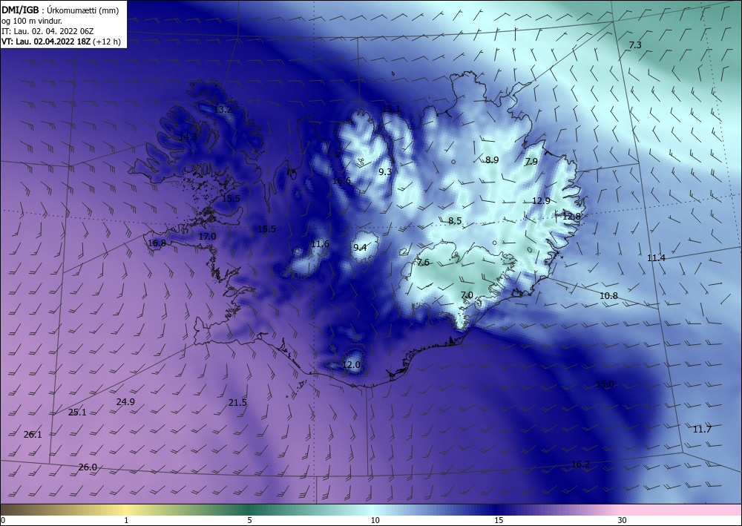
Task: Click the 'og 100 m vindur.' line
Action: coord(32,21)
